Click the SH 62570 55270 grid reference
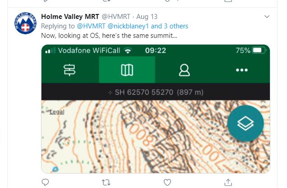Viewport: 287px width, 188px height. click(x=156, y=92)
